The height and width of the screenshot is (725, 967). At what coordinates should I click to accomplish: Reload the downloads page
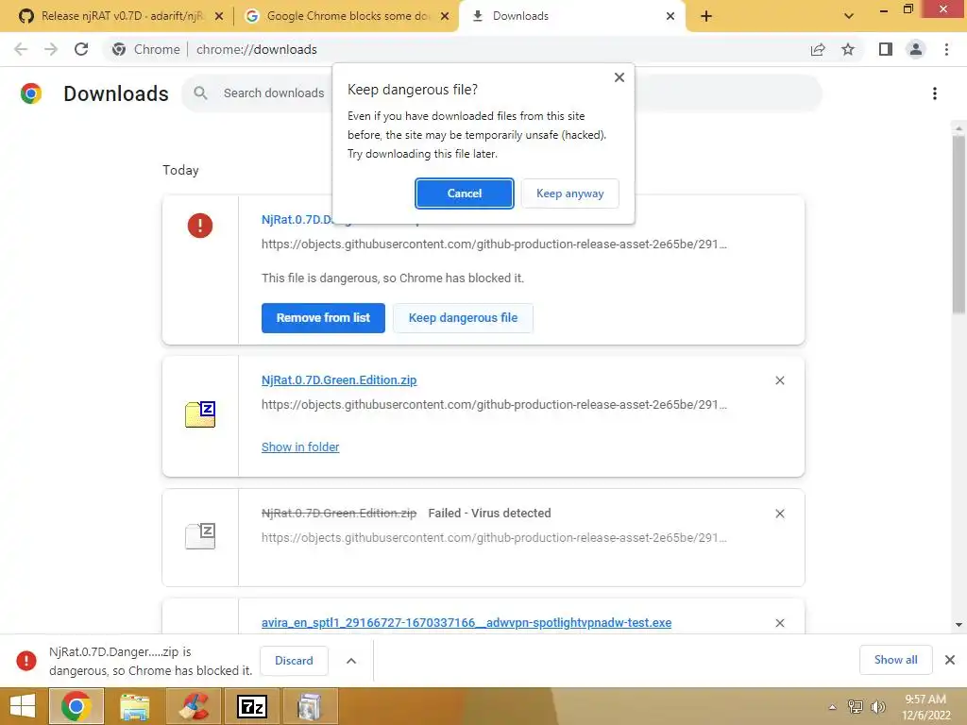coord(81,49)
